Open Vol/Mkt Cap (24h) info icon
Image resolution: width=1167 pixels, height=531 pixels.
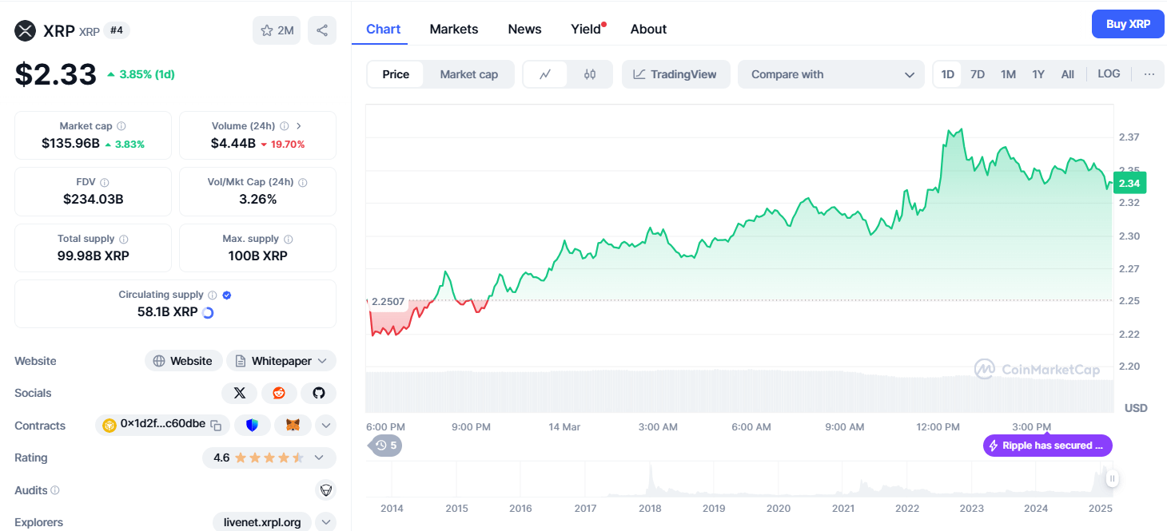[x=302, y=182]
